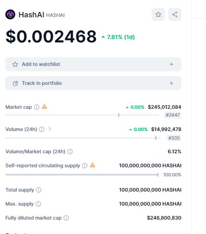Click Add to watchlist button

(93, 64)
